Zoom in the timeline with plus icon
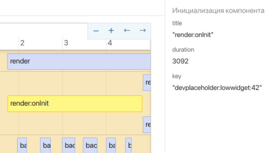 (x=111, y=31)
